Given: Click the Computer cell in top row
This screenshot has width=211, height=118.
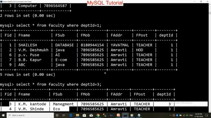Looking at the screenshot, I should [x=27, y=6].
